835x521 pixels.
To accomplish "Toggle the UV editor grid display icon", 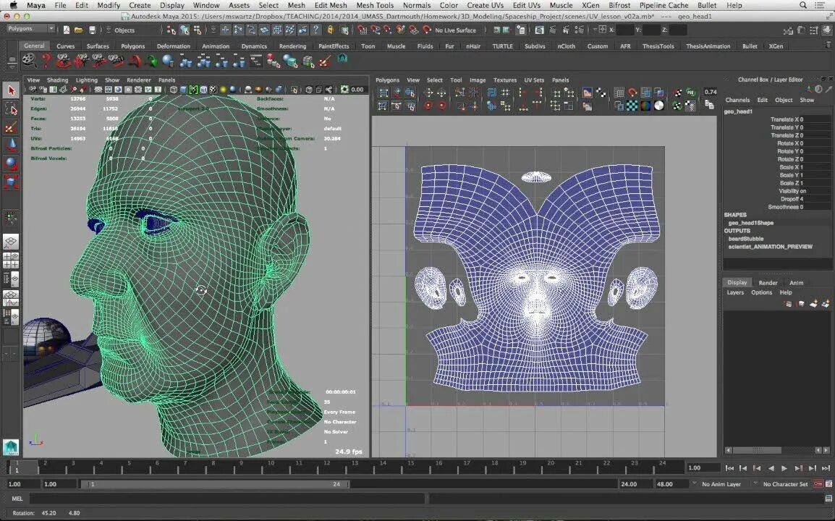I will pos(619,93).
